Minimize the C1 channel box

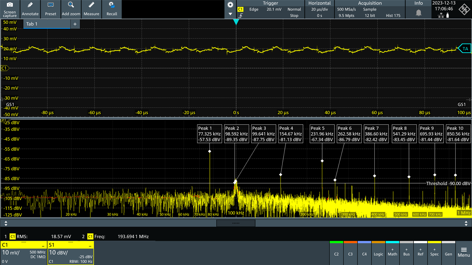pos(43,246)
